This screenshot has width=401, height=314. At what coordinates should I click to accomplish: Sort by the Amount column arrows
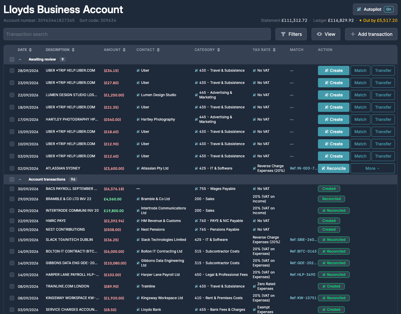point(124,50)
